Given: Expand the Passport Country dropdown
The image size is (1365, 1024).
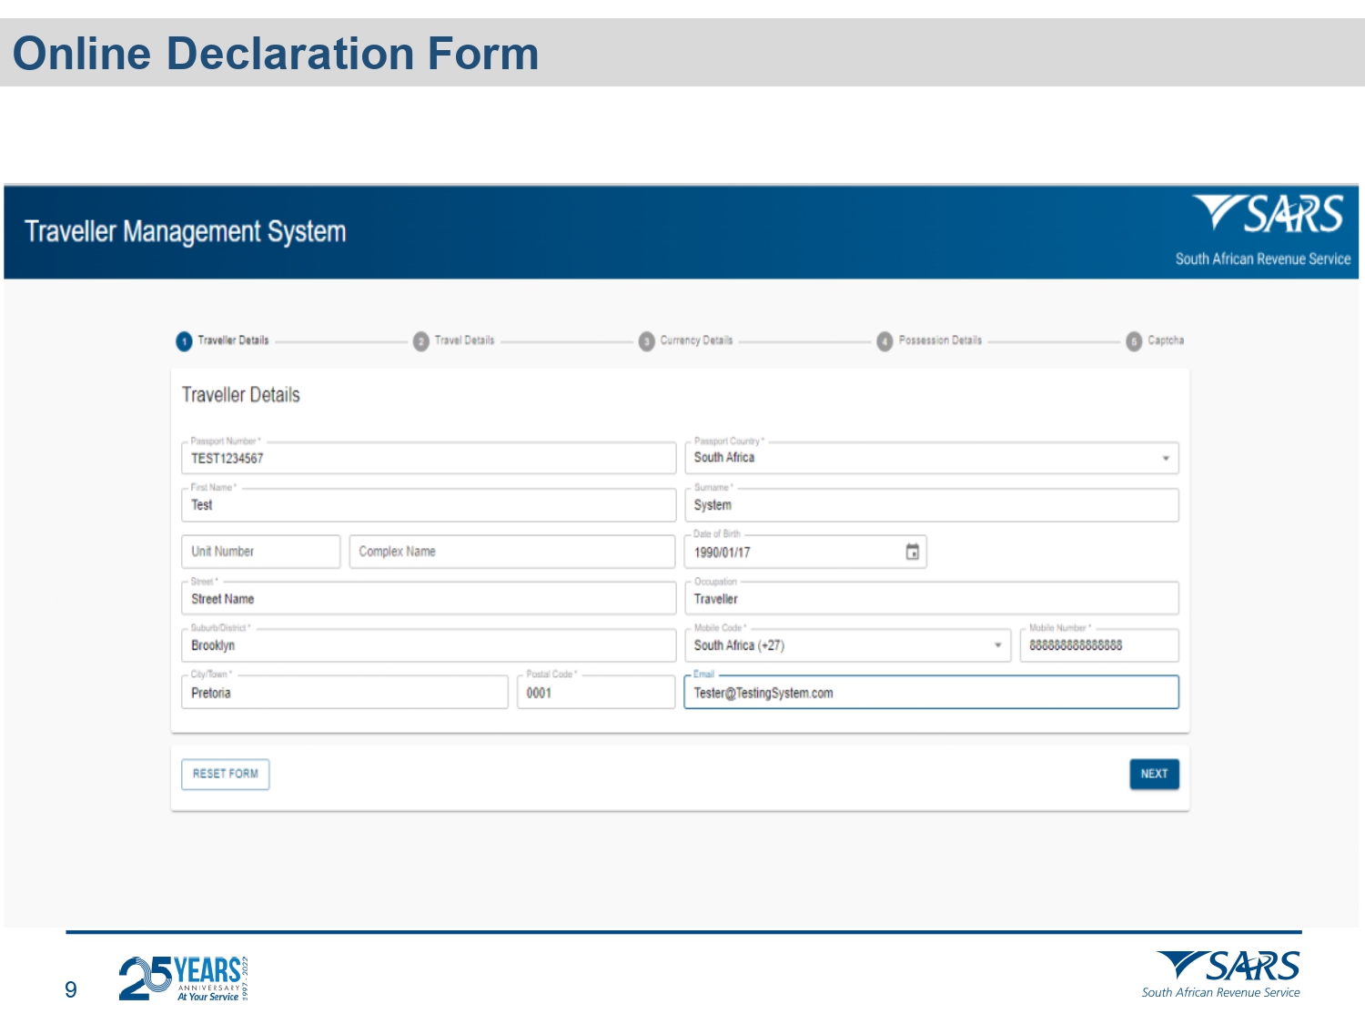Looking at the screenshot, I should (1165, 458).
